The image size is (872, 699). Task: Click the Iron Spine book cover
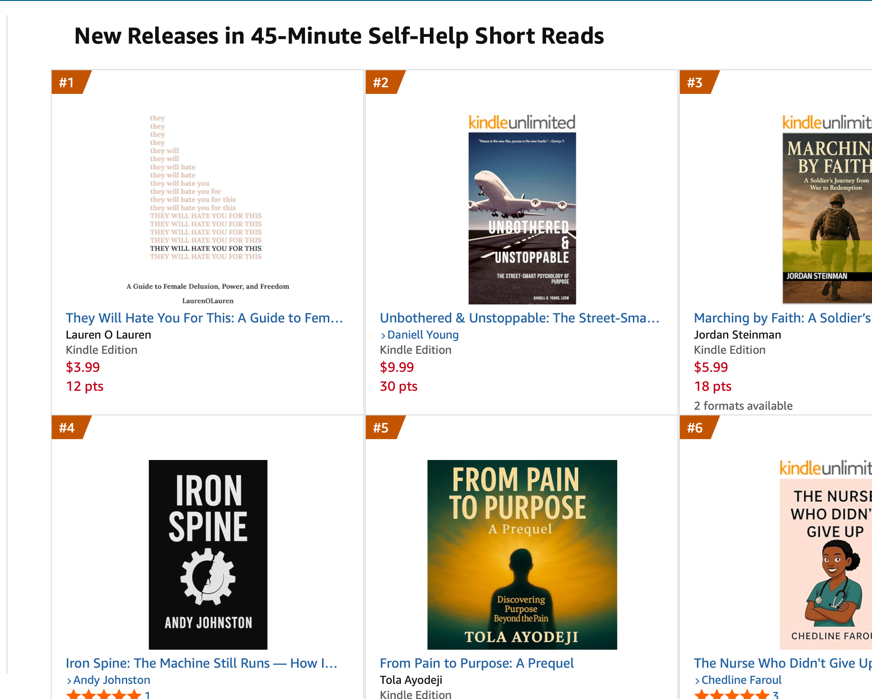pyautogui.click(x=208, y=554)
